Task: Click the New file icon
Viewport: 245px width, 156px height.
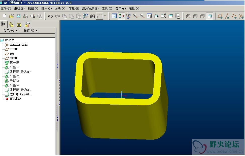Action: (5, 16)
